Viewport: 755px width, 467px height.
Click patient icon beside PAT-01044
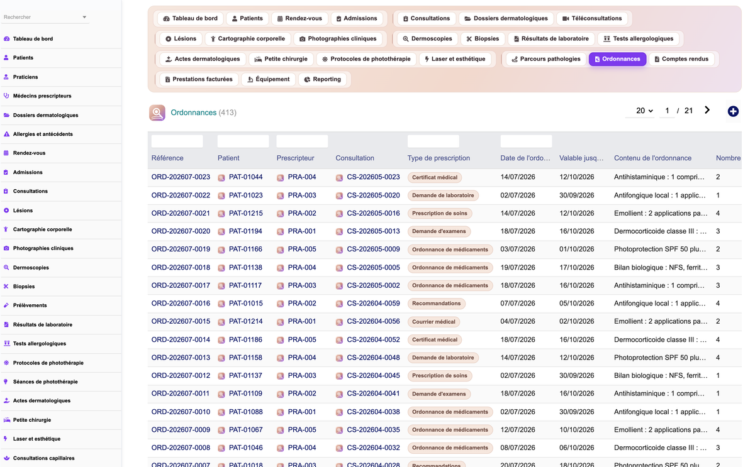(221, 178)
